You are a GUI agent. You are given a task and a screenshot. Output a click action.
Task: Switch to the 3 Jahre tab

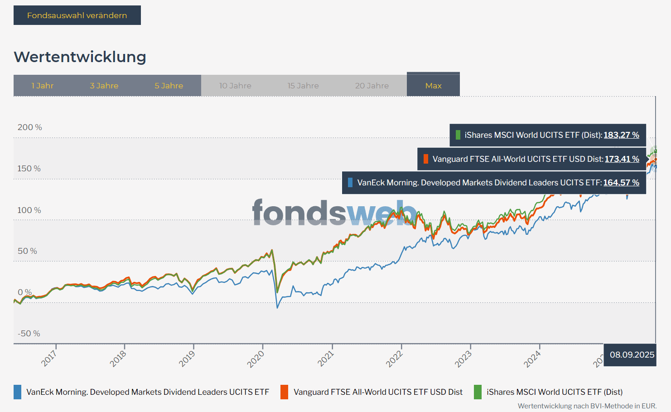[x=104, y=86]
